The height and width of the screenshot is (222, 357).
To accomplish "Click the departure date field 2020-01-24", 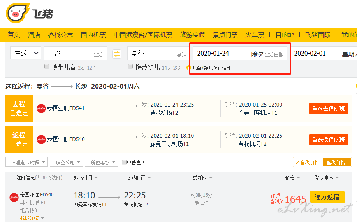I will (240, 53).
